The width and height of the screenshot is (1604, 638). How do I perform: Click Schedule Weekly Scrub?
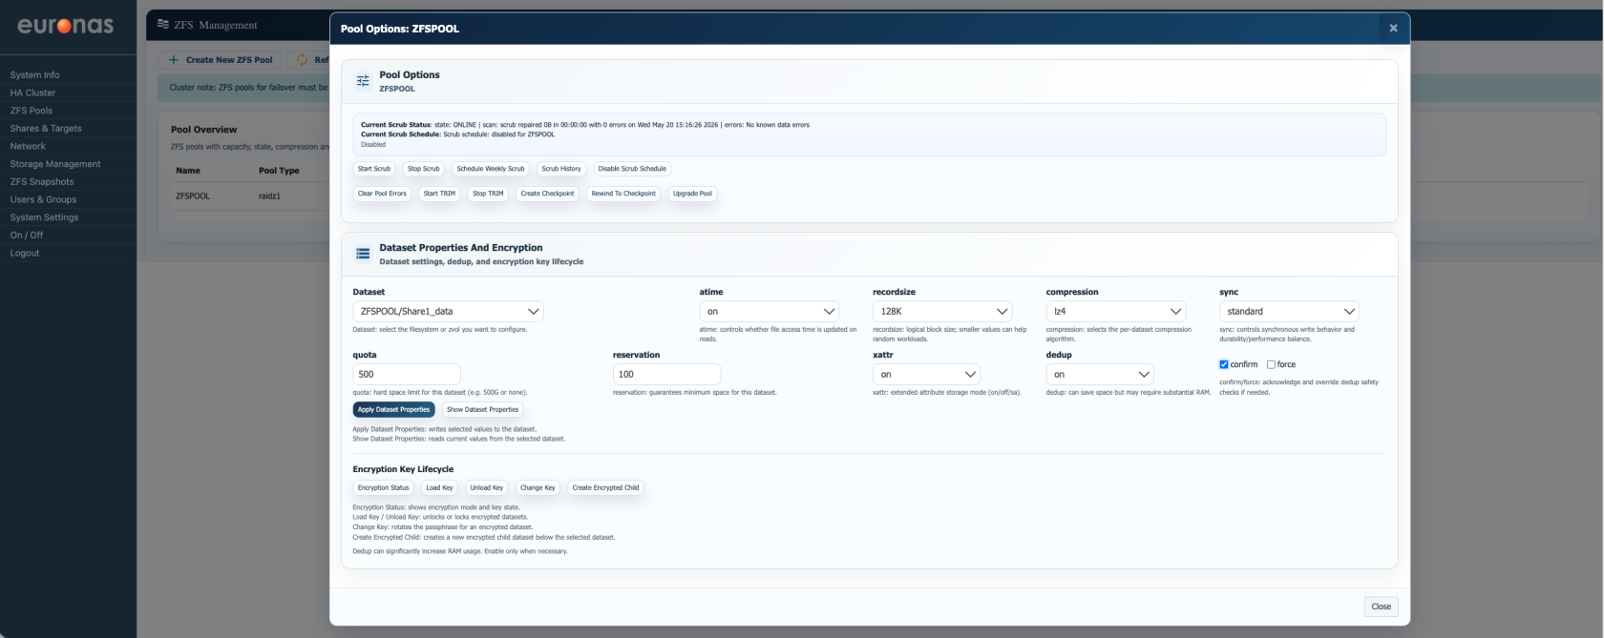491,169
